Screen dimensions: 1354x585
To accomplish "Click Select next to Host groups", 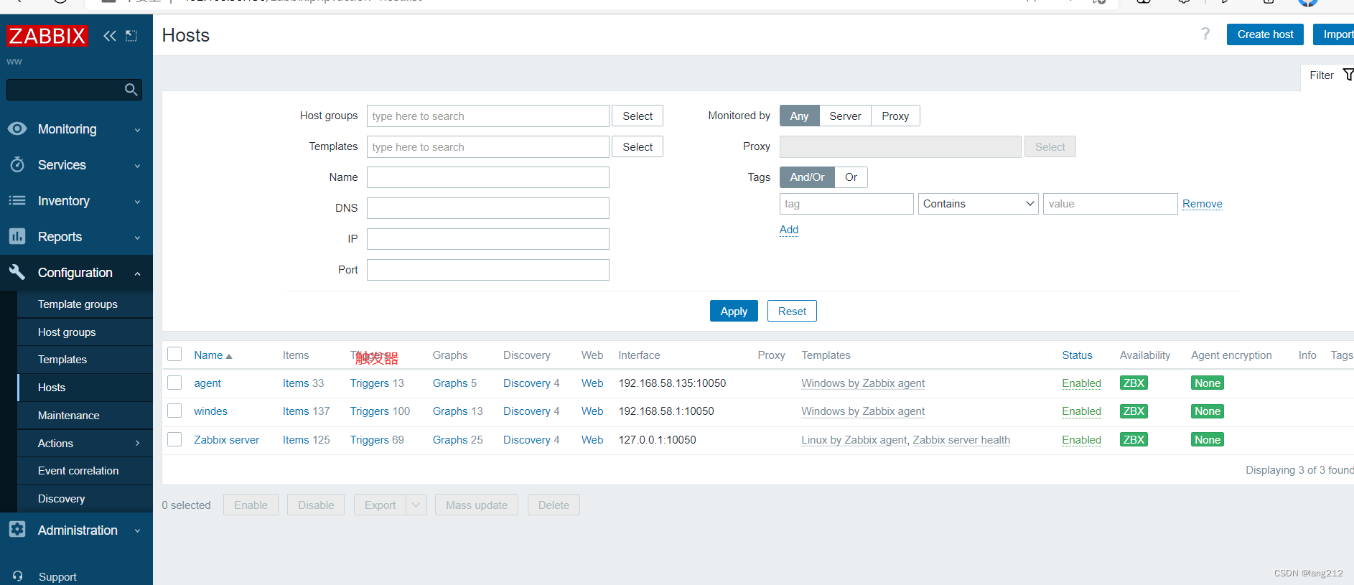I will 638,116.
